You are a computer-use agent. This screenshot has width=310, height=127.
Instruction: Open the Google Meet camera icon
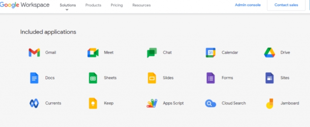(x=93, y=53)
